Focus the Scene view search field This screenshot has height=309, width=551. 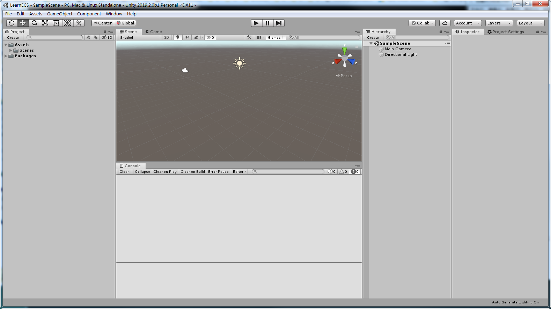324,37
